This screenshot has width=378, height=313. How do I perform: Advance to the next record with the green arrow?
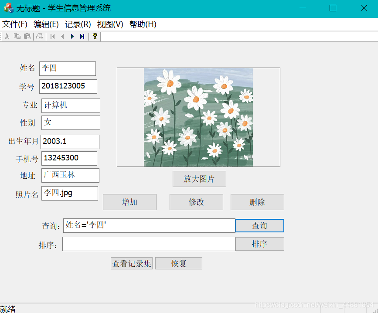point(72,36)
